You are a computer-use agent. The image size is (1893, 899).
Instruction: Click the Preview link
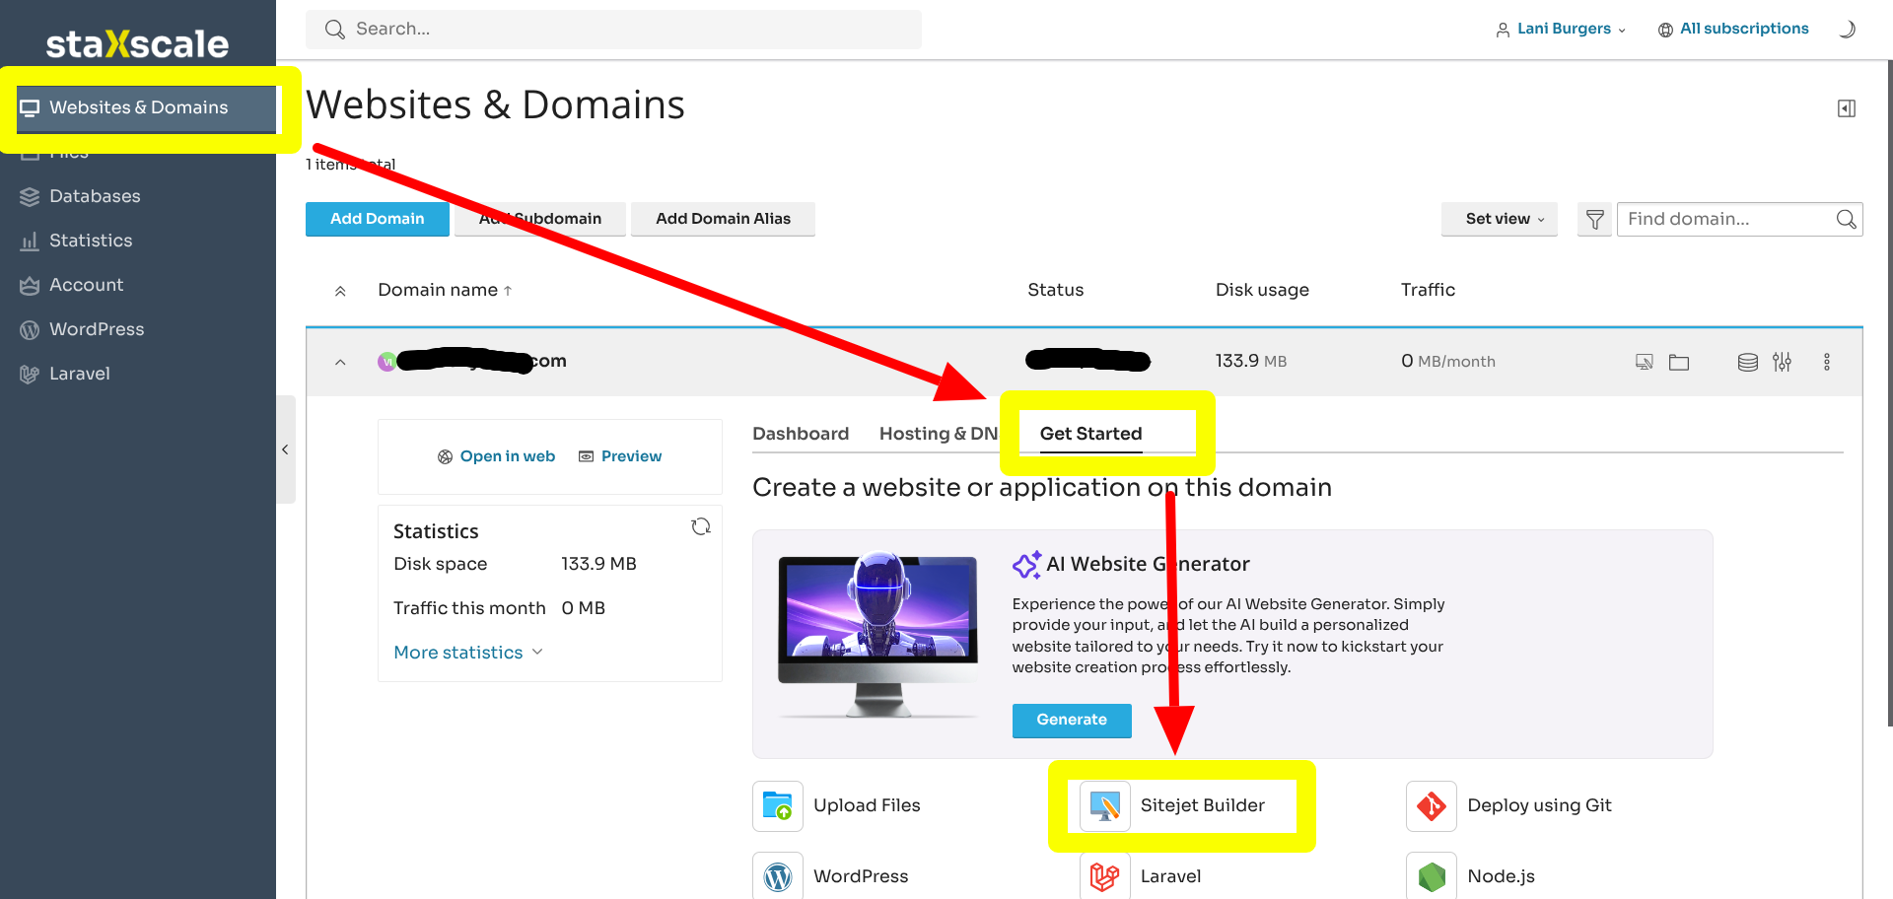point(620,456)
